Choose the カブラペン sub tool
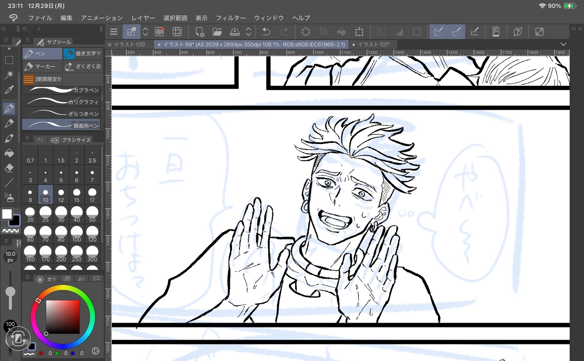The image size is (584, 361). point(61,90)
